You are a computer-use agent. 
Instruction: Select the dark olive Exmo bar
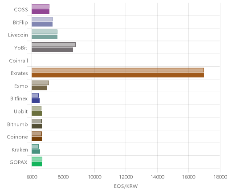pos(39,88)
